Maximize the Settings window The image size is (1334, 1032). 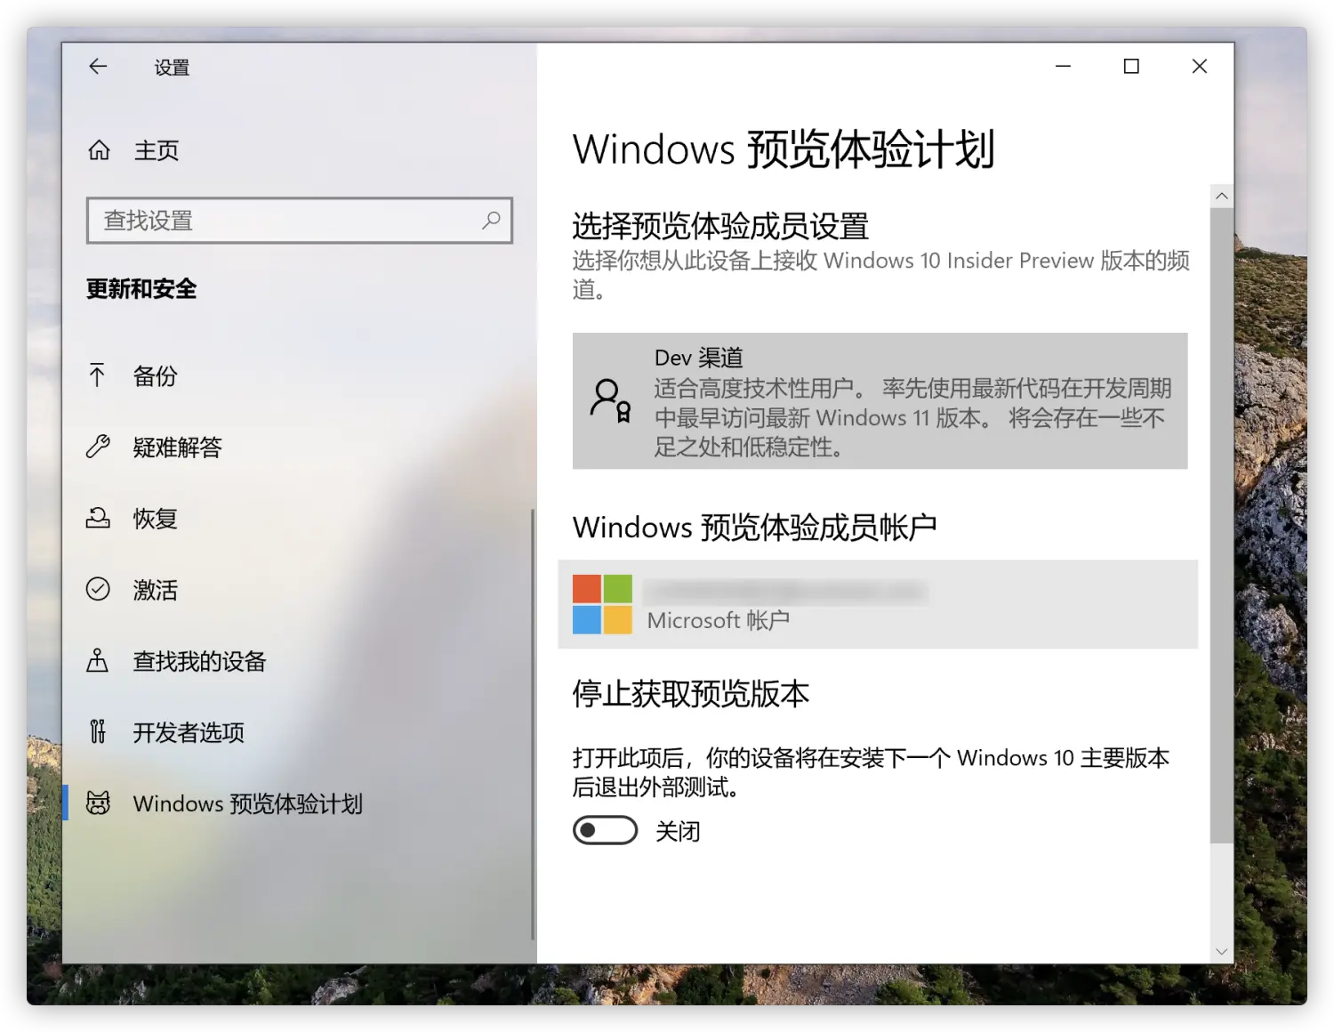[x=1131, y=67]
